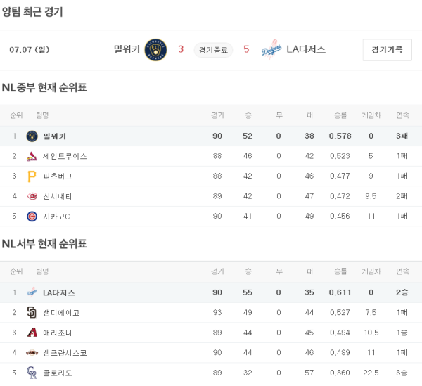Click 승률 column header in NL Central table
This screenshot has height=386, width=422.
(340, 115)
